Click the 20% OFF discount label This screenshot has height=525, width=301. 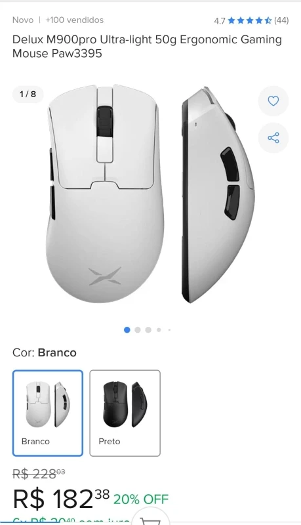click(141, 499)
